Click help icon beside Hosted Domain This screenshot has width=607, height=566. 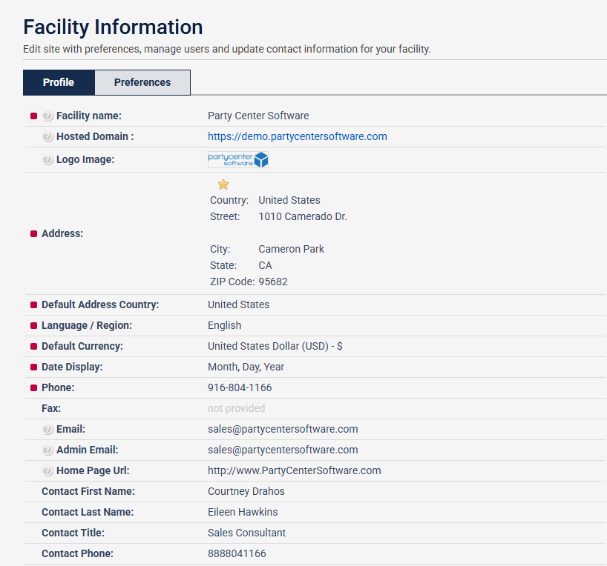tap(47, 136)
